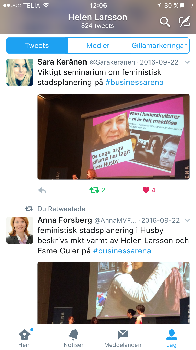
Task: Toggle the like heart on Sara's tweet
Action: click(149, 190)
